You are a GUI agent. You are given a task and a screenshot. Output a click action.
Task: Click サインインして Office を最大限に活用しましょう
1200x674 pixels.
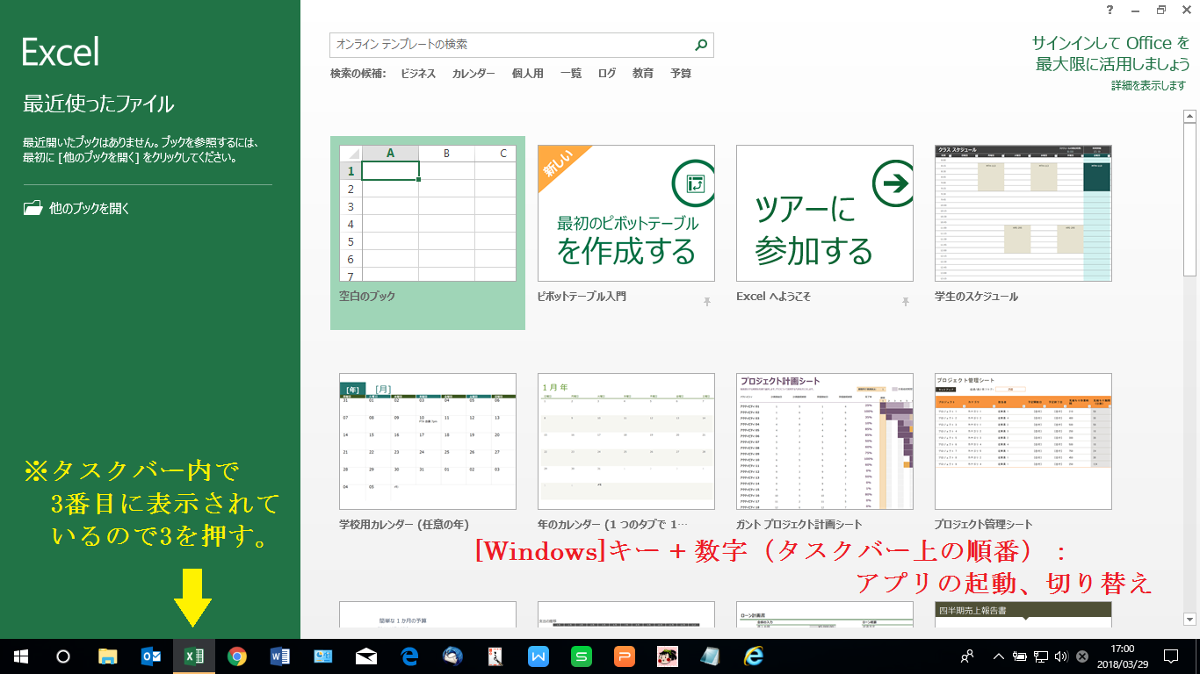1111,53
